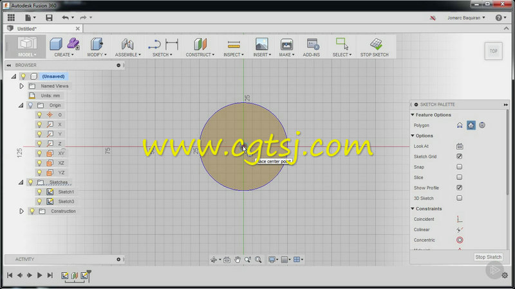
Task: Jump to the timeline end
Action: tap(50, 276)
